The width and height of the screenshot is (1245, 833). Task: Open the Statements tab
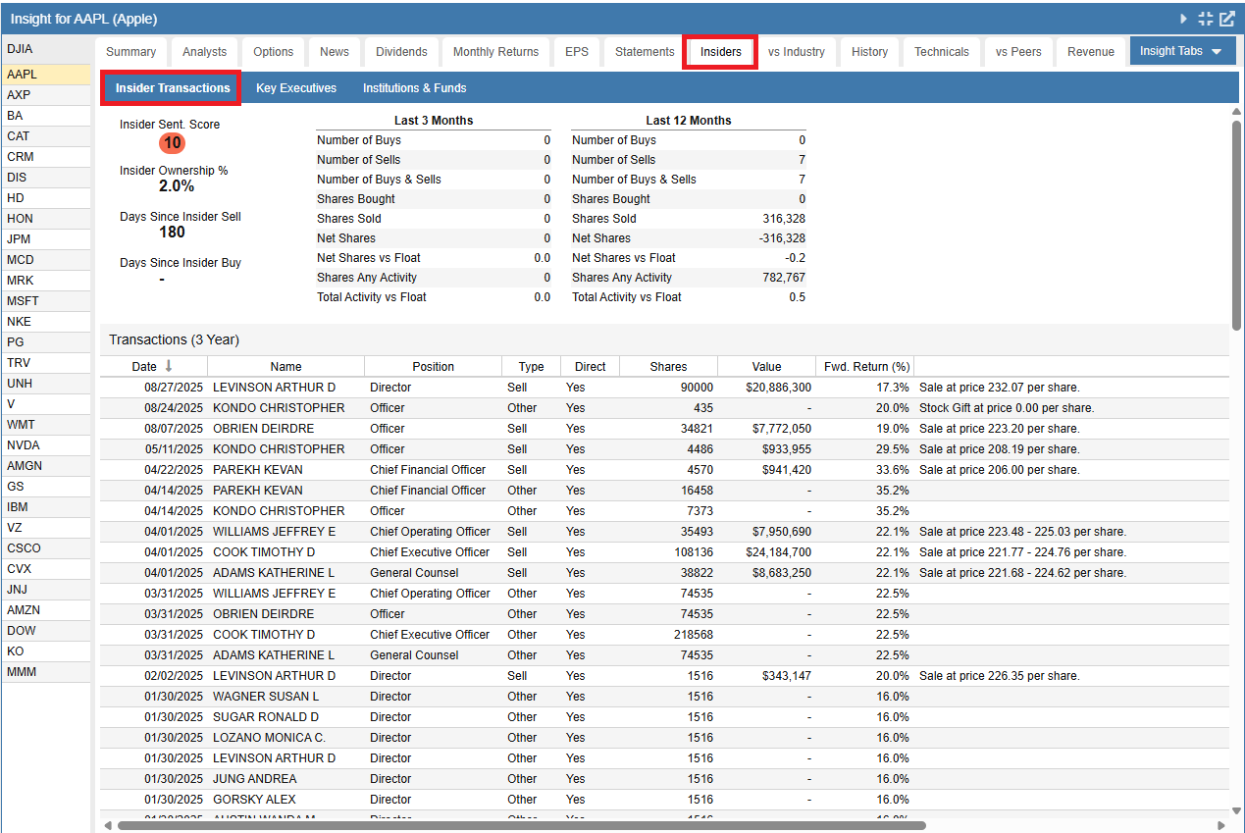[645, 52]
